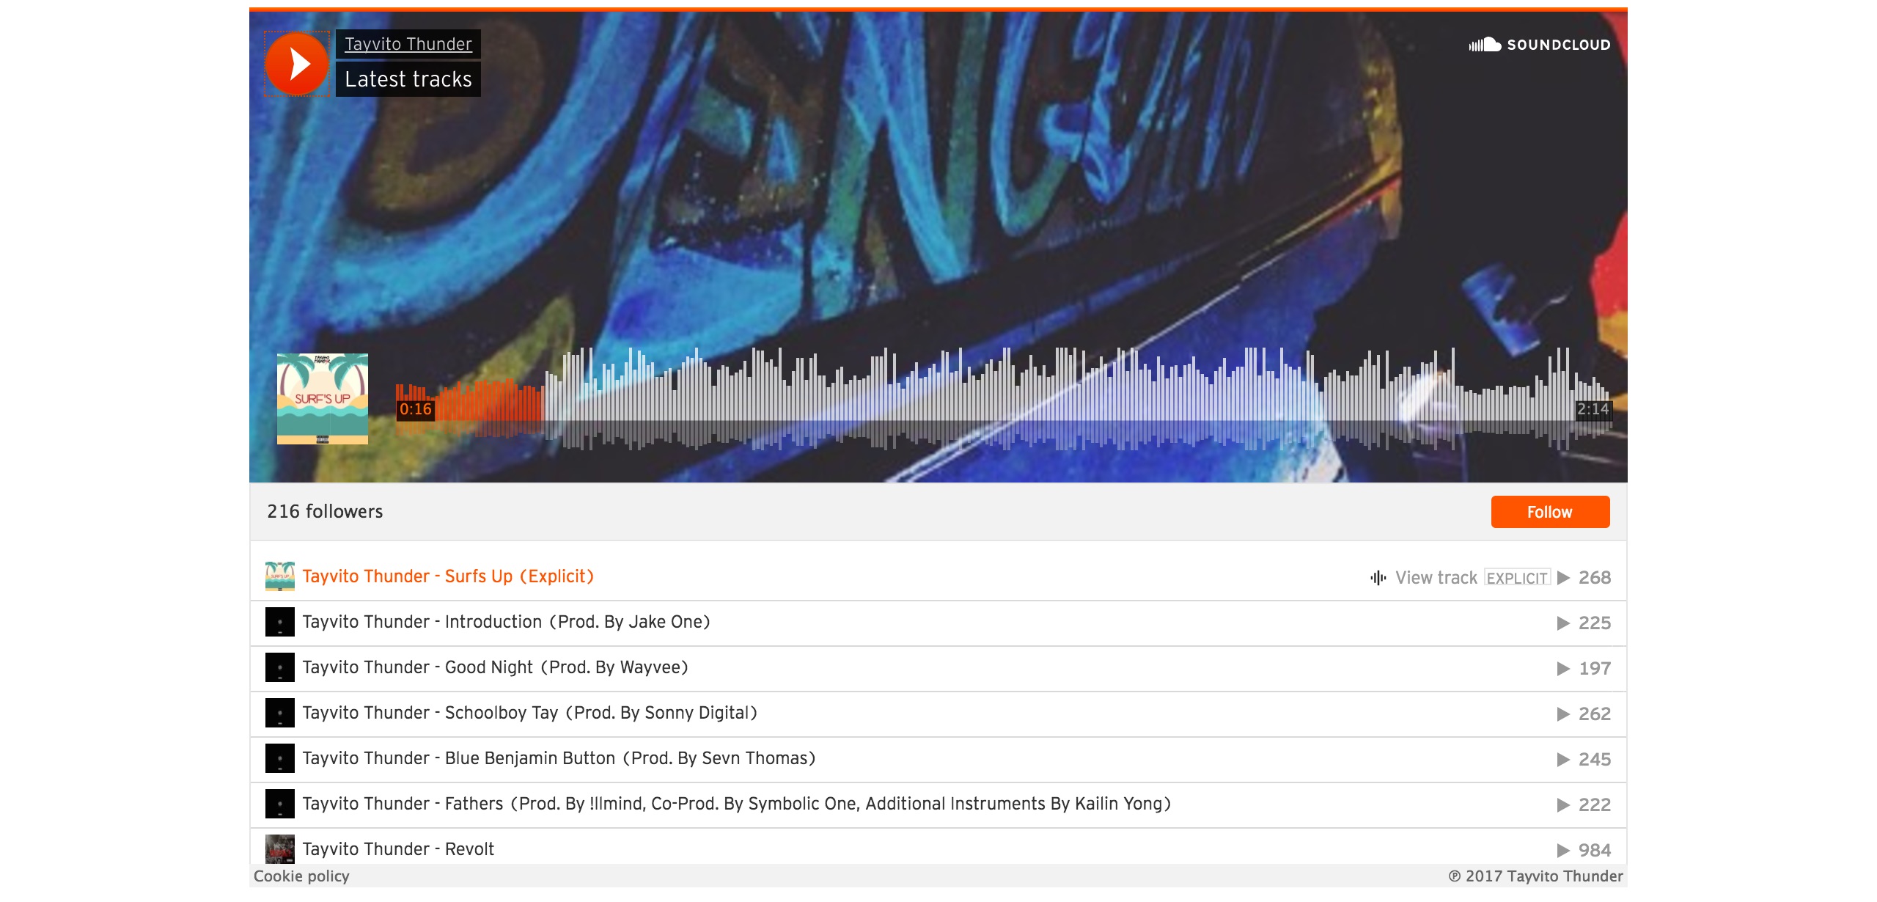1877x902 pixels.
Task: Open the View track link
Action: click(x=1436, y=578)
